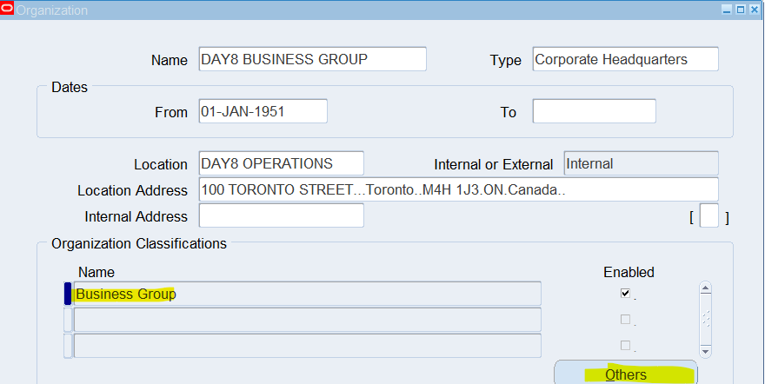Select the Business Group row indicator
Viewport: 765px width, 384px height.
[x=68, y=294]
